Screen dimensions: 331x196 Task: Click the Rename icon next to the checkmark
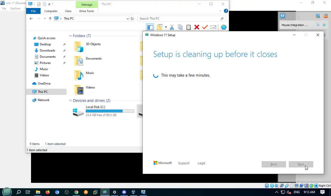click(x=213, y=27)
